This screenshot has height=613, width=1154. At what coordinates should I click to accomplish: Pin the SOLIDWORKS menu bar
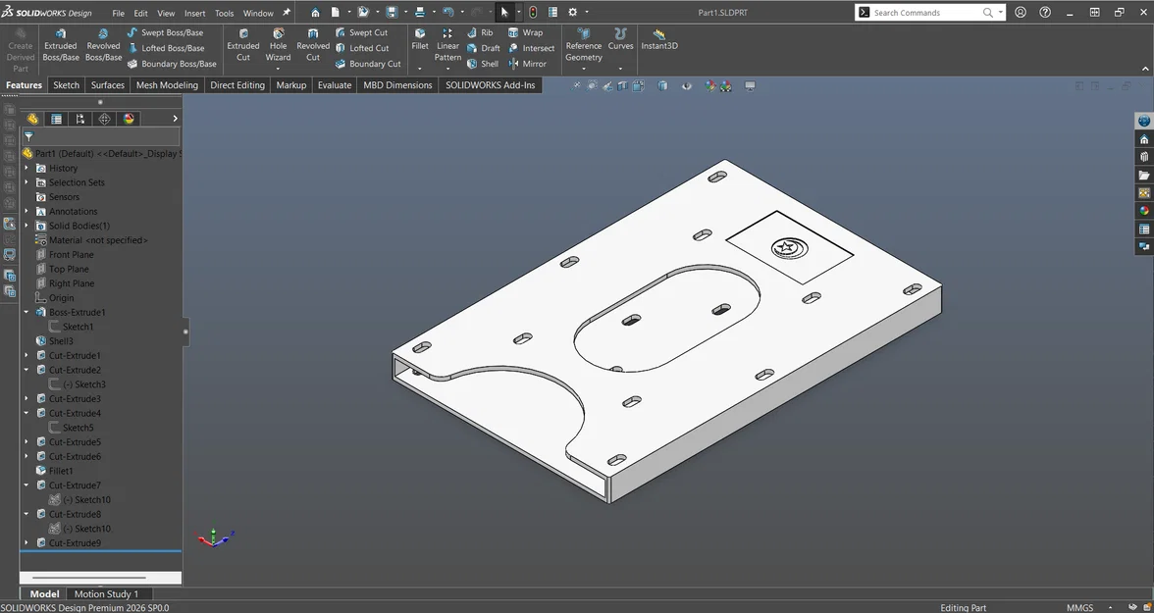pyautogui.click(x=287, y=13)
